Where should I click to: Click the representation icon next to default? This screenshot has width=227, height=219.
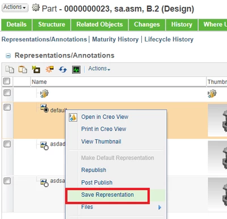coord(44,108)
